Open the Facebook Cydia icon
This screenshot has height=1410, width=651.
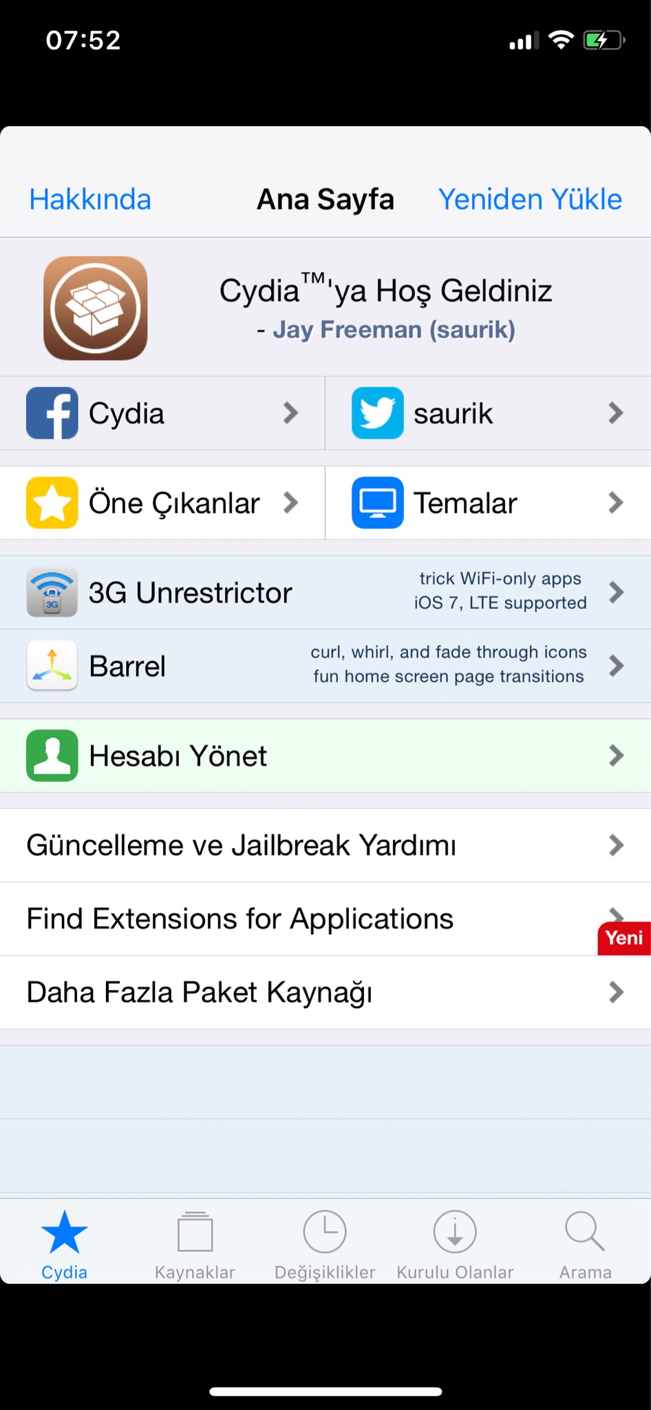52,413
